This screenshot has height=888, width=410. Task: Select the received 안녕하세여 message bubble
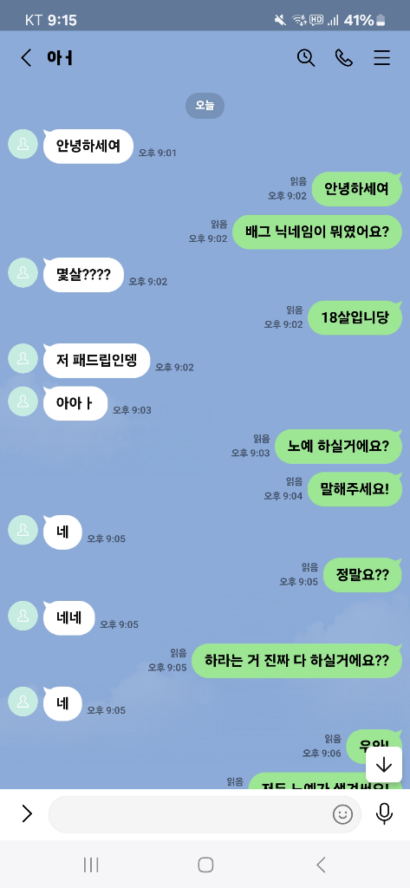tap(88, 146)
